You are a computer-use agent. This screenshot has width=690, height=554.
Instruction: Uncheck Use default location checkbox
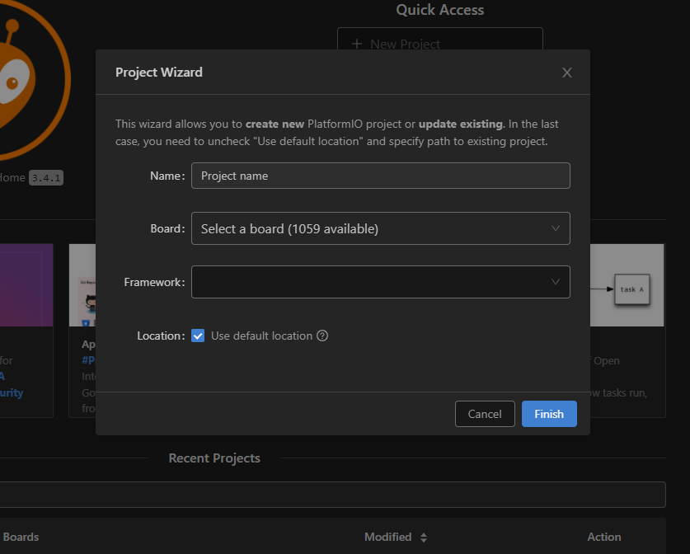click(198, 336)
